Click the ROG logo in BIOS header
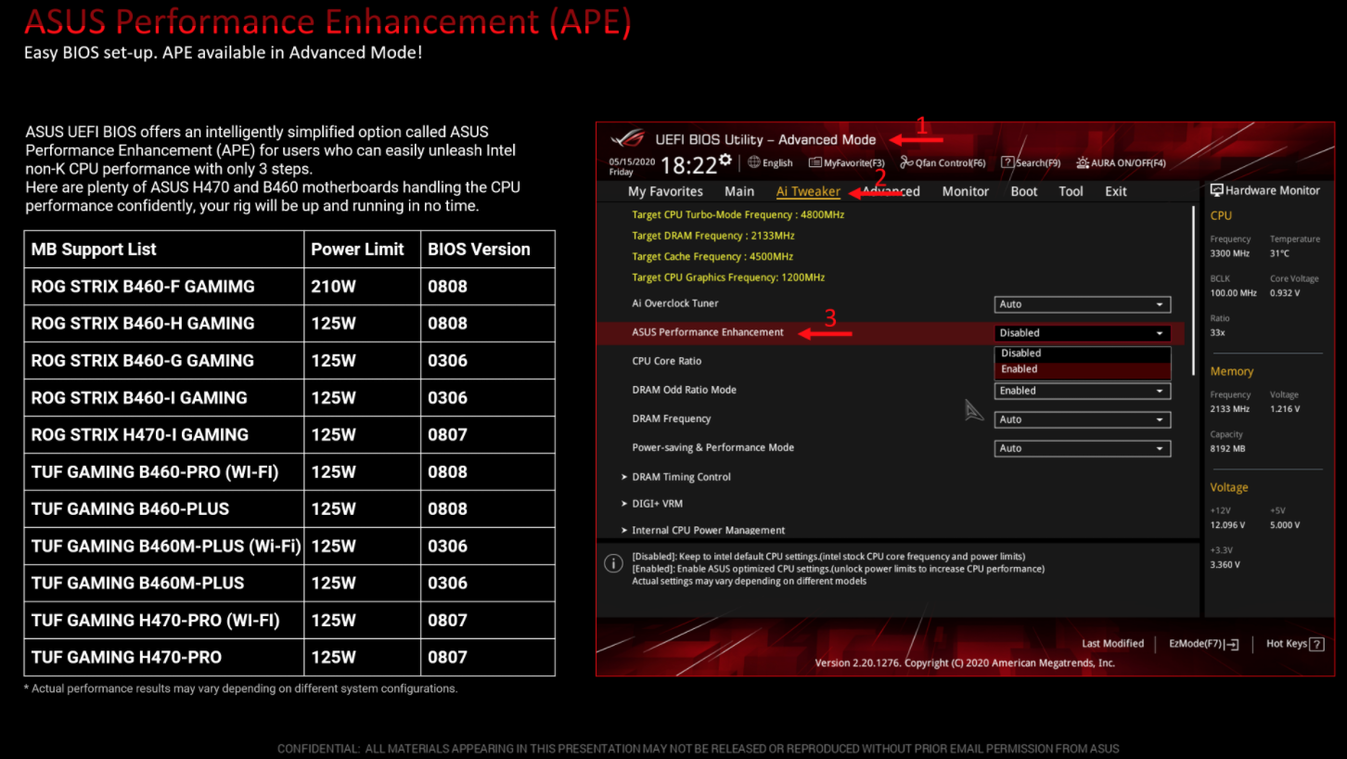The image size is (1347, 759). click(x=627, y=139)
